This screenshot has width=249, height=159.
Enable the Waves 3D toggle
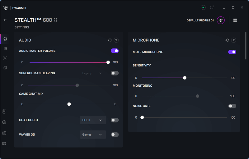pyautogui.click(x=115, y=134)
